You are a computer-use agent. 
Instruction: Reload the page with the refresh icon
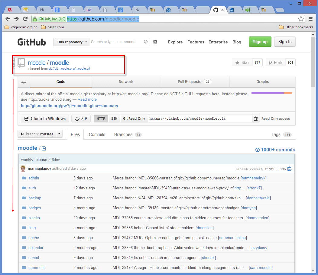25,19
